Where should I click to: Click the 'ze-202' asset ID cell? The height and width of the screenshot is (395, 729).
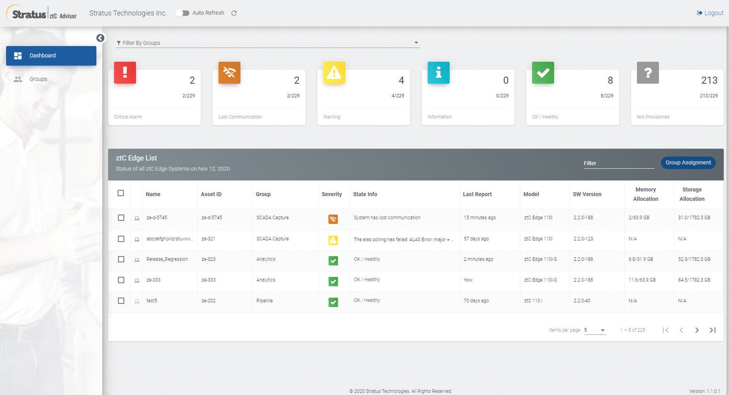coord(208,301)
